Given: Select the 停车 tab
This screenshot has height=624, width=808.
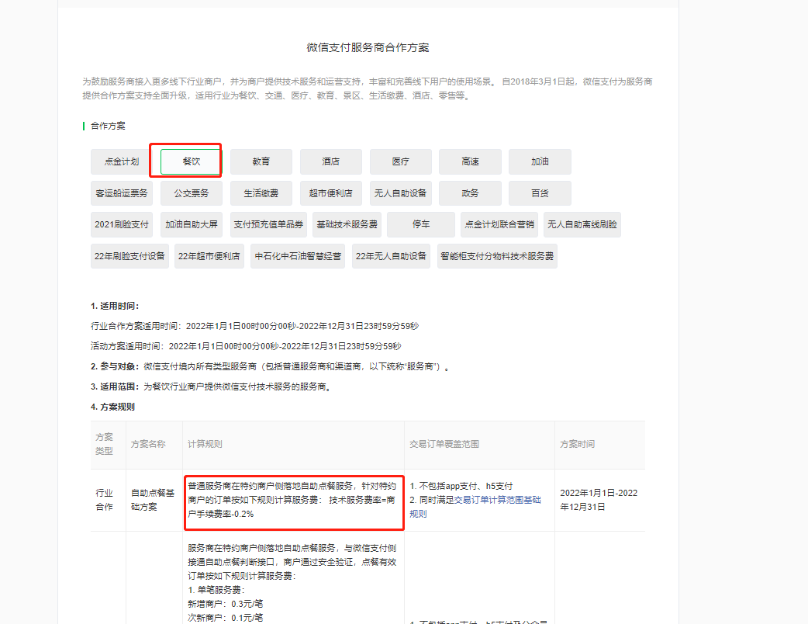Looking at the screenshot, I should coord(421,224).
